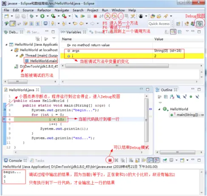
Task: Click the Suspend button in the toolbar
Action: click(x=89, y=16)
